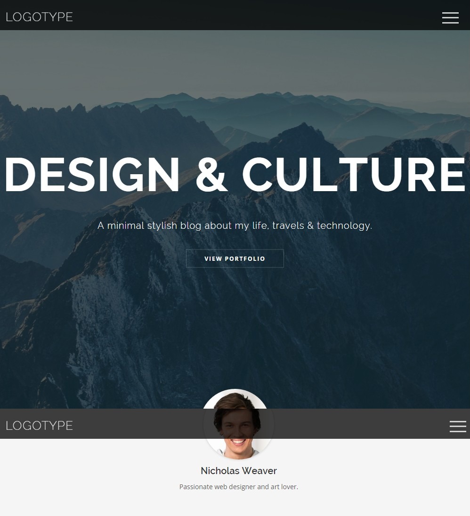The height and width of the screenshot is (516, 470).
Task: Click the Passionate web designer description text
Action: (239, 487)
